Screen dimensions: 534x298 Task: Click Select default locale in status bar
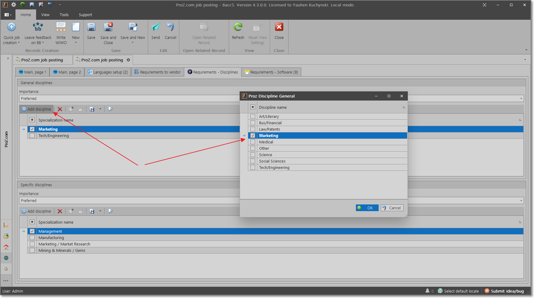458,291
